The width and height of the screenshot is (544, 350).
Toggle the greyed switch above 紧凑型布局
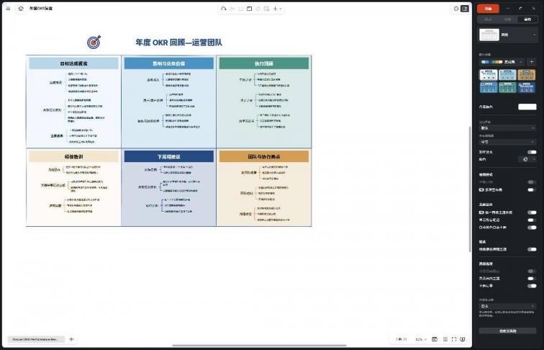532,182
